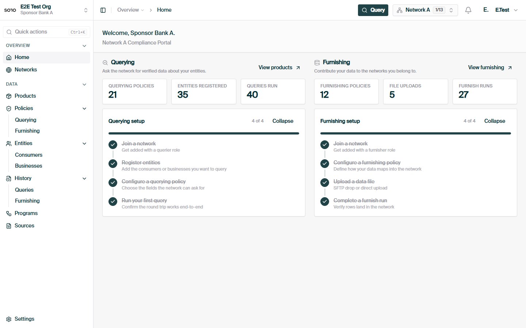The height and width of the screenshot is (328, 526).
Task: Open the notifications bell
Action: tap(468, 10)
